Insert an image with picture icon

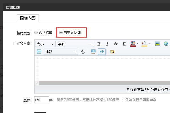point(157,44)
